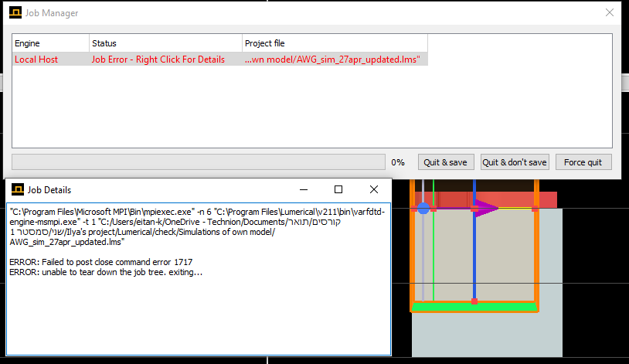
Task: Click the 0% job progress bar
Action: [x=198, y=162]
